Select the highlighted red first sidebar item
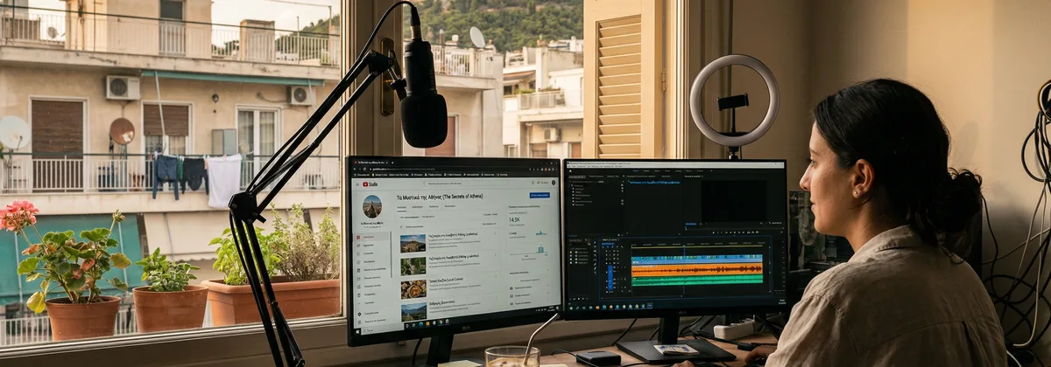The width and height of the screenshot is (1051, 367). click(372, 237)
